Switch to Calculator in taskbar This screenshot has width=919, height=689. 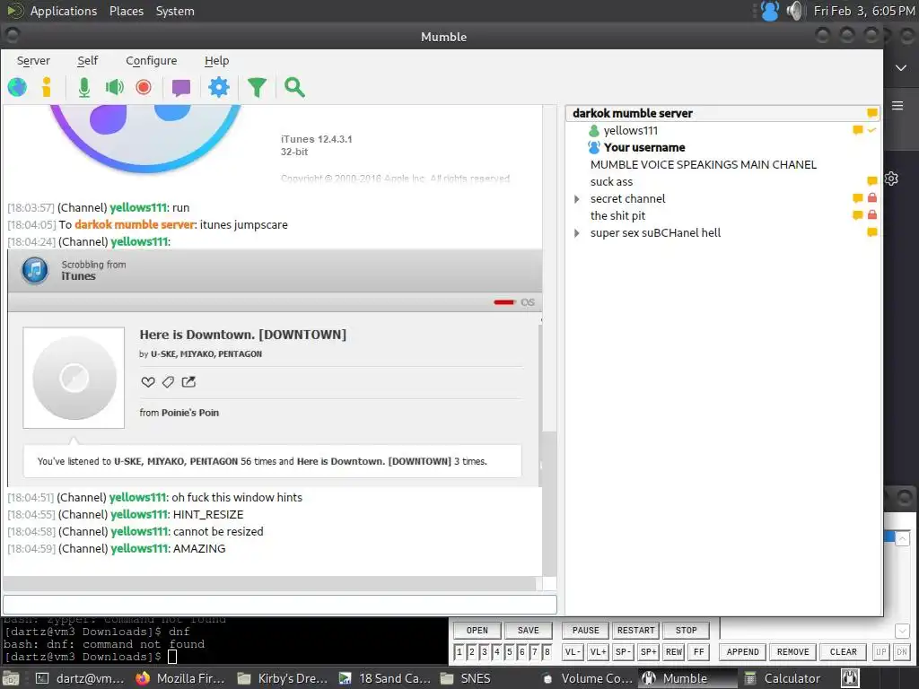tap(783, 678)
